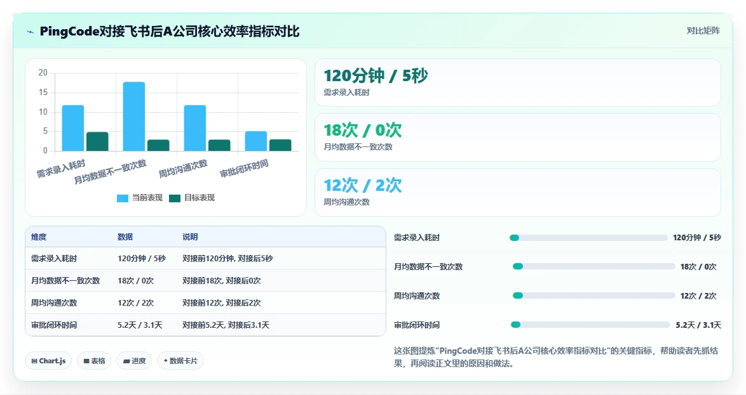
Task: Click the 数据卡片 tag chip
Action: pyautogui.click(x=180, y=361)
